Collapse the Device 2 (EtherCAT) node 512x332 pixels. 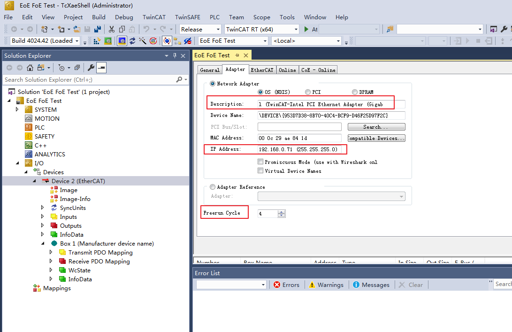point(34,181)
